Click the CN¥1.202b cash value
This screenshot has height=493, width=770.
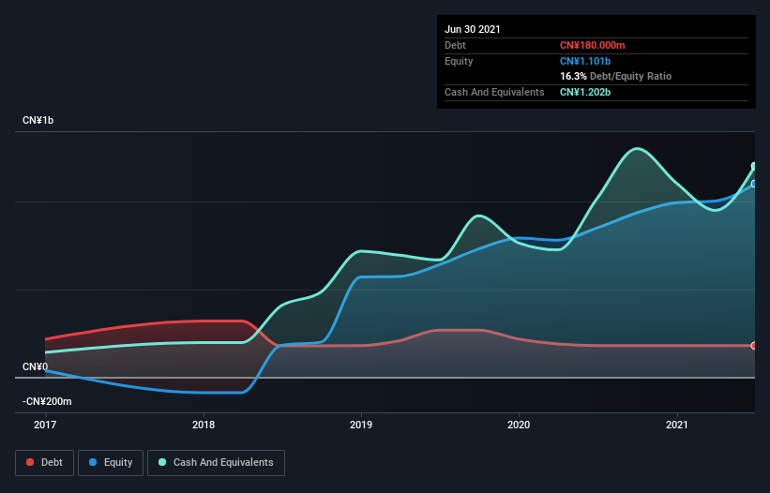585,92
